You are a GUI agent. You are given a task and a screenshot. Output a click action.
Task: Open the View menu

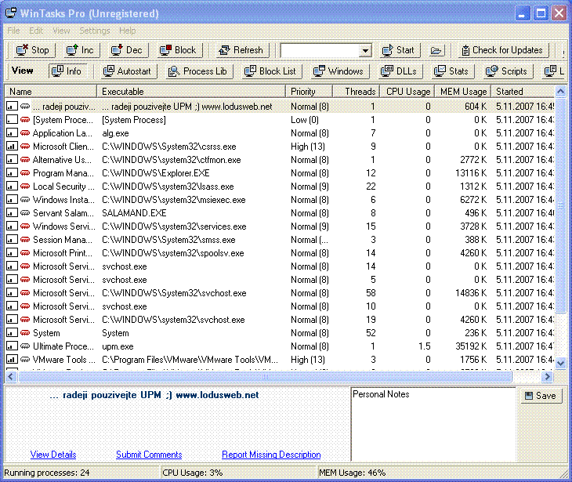61,31
